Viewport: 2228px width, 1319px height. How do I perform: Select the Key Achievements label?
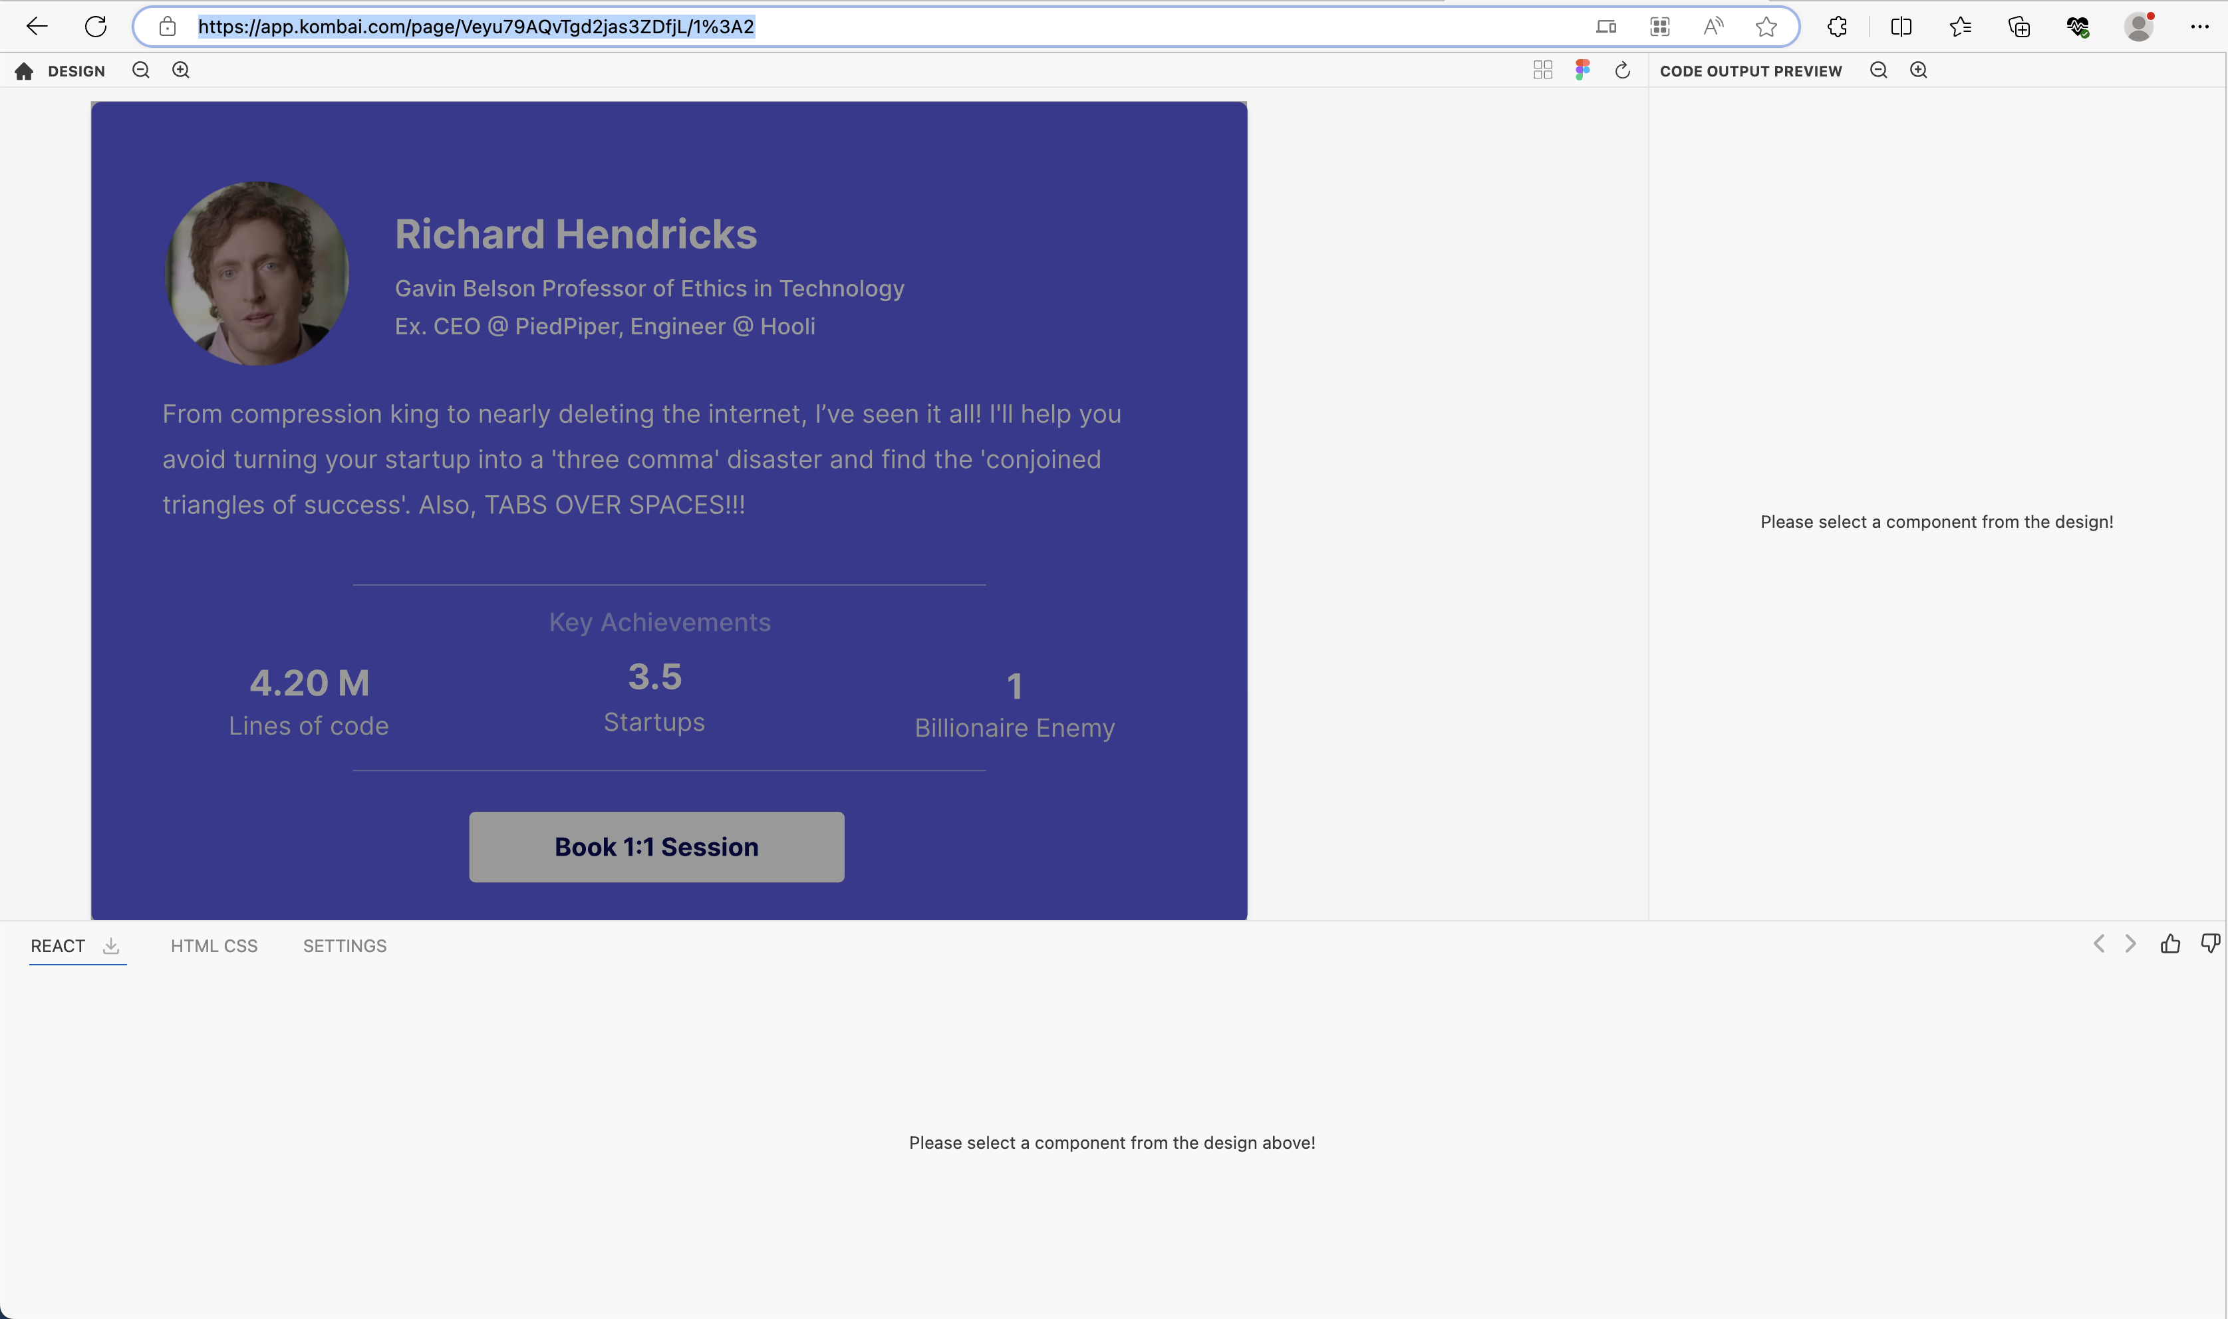point(660,622)
